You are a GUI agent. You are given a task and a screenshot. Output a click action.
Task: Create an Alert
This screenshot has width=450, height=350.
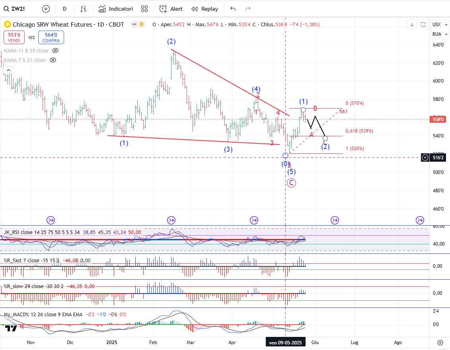[171, 9]
